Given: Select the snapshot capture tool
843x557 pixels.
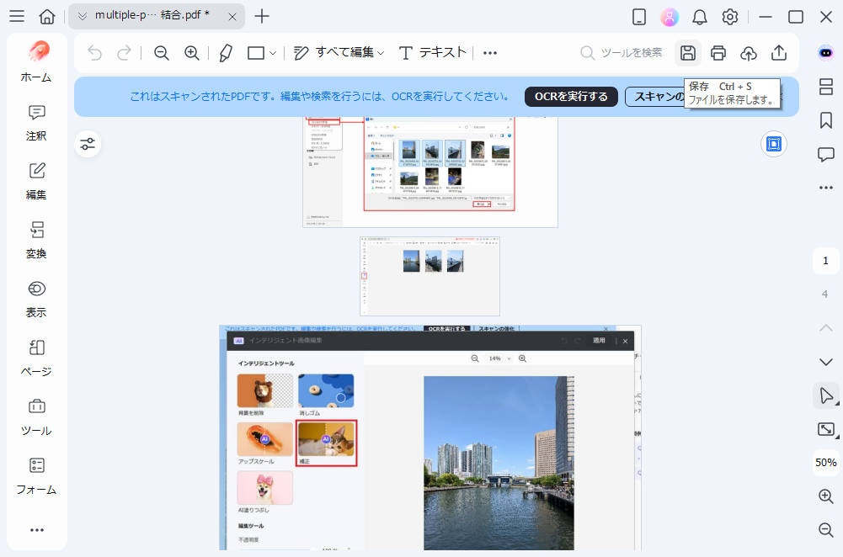Looking at the screenshot, I should click(x=826, y=429).
